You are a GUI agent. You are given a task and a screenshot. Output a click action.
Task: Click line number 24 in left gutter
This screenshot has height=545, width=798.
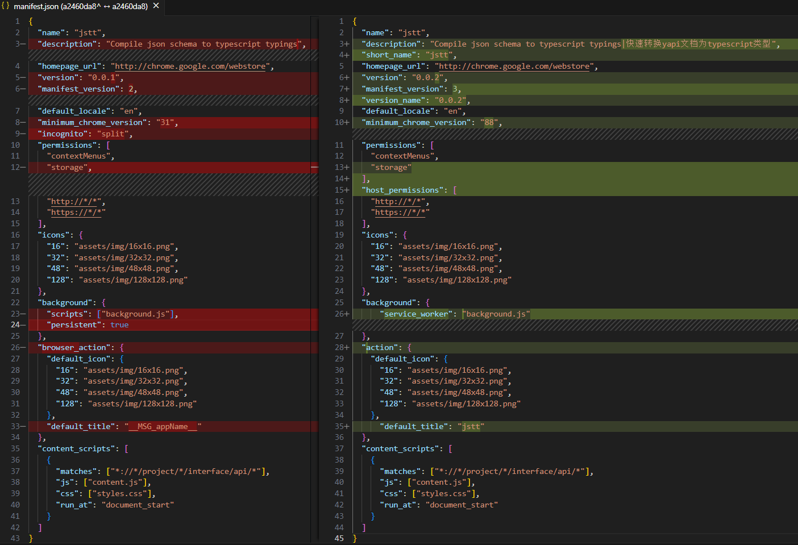point(15,325)
